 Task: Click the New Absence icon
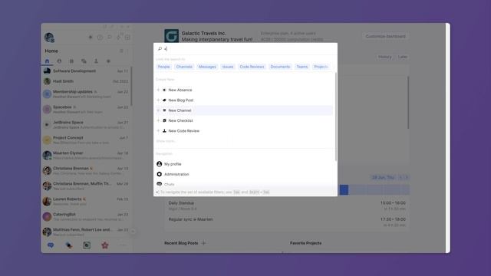(x=164, y=90)
